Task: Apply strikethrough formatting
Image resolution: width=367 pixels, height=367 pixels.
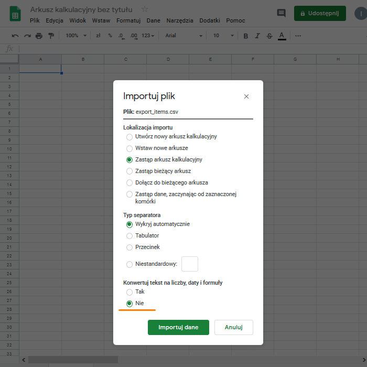Action: pyautogui.click(x=269, y=36)
